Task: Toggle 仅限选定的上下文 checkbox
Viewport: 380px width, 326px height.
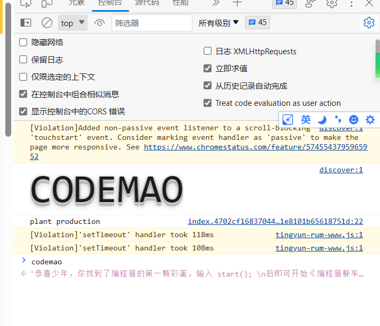Action: point(23,77)
